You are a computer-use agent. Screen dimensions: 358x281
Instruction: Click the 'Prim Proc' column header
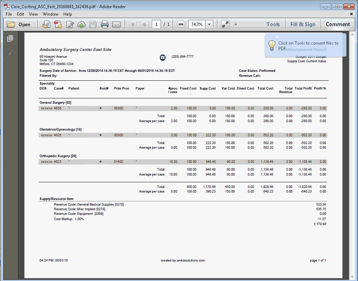coord(122,88)
